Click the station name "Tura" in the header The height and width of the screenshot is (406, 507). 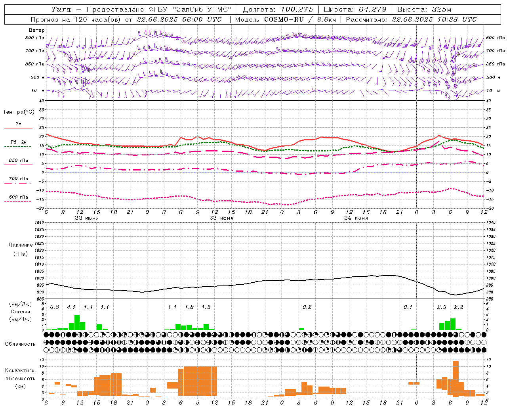click(x=61, y=10)
